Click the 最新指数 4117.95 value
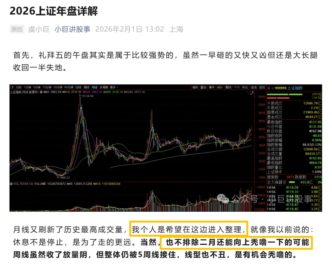Image resolution: width=332 pixels, height=270 pixels. pyautogui.click(x=315, y=122)
